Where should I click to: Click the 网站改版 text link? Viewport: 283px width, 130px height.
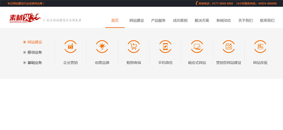coord(260,63)
